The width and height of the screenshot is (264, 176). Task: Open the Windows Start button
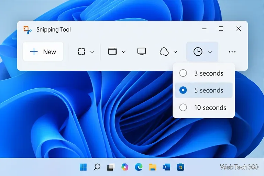click(x=83, y=167)
